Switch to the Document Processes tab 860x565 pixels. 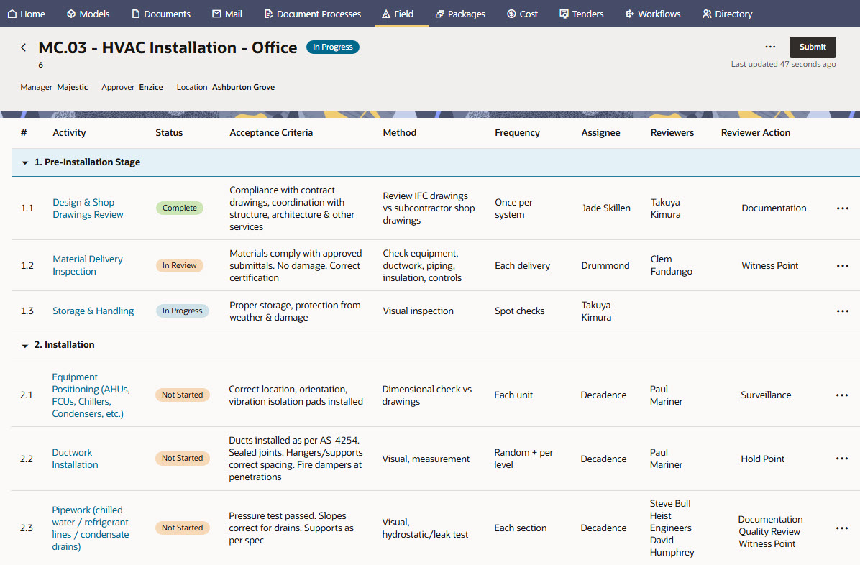tap(312, 14)
